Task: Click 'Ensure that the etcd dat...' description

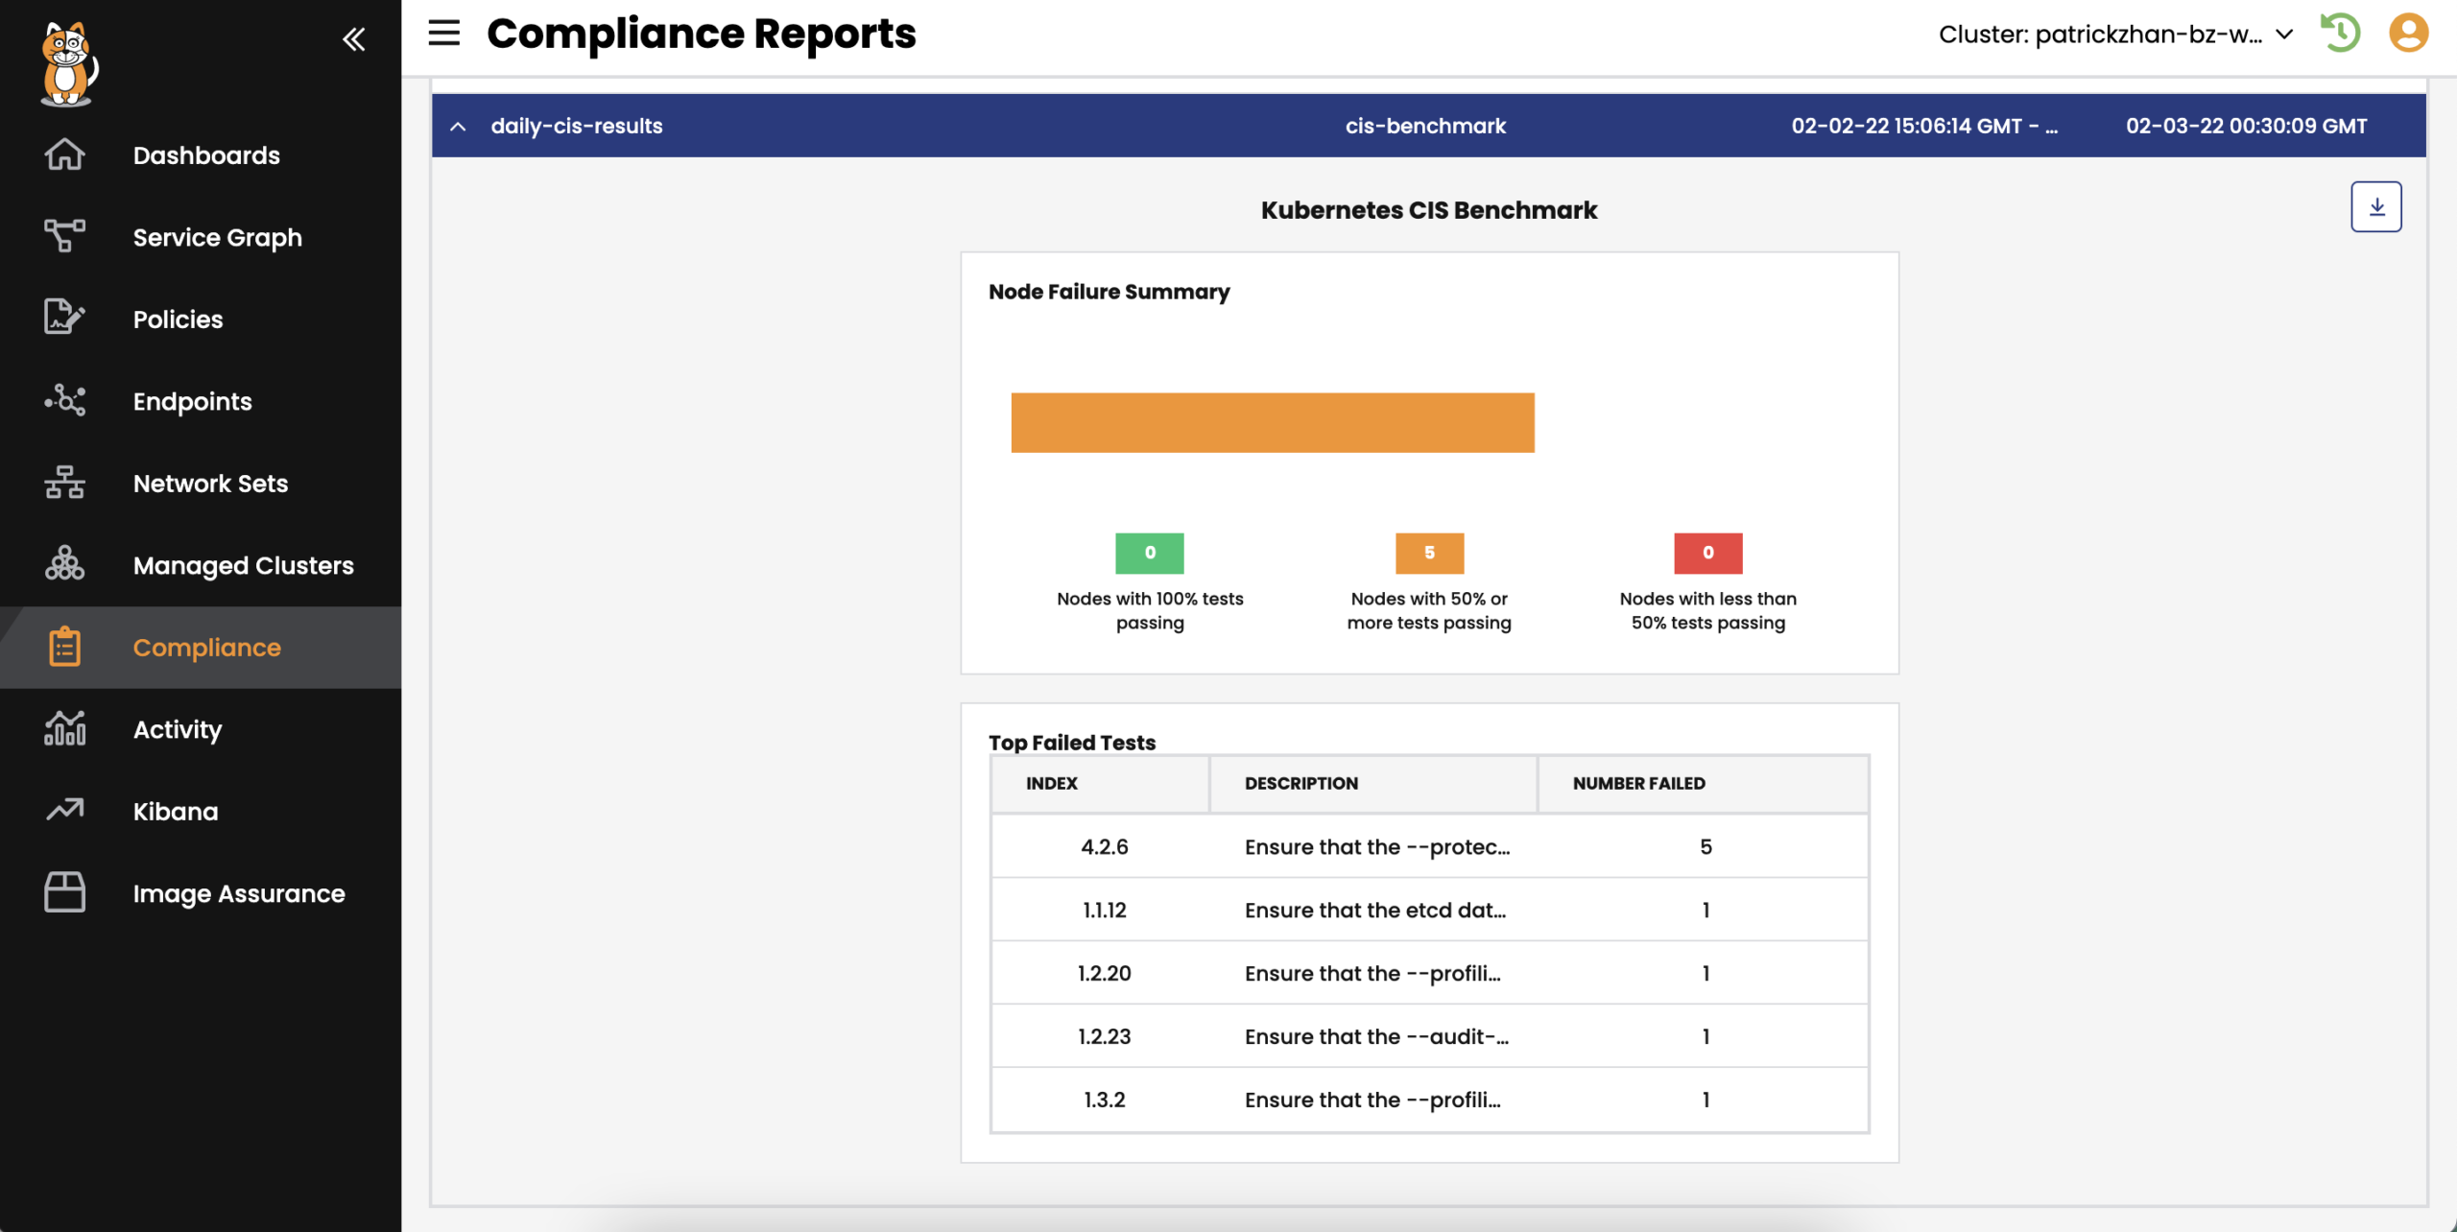Action: 1375,910
